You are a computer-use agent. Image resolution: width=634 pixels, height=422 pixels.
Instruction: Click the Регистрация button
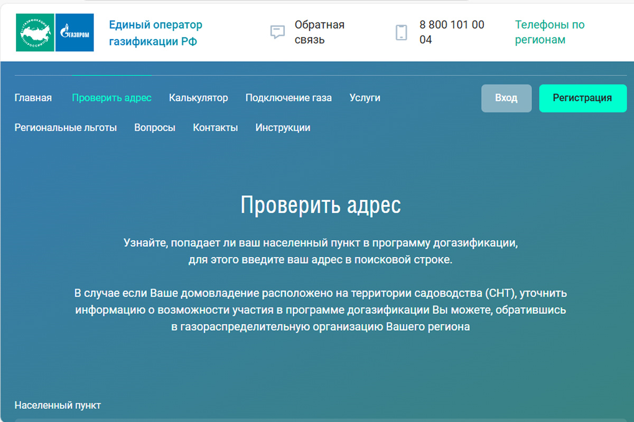pyautogui.click(x=583, y=98)
